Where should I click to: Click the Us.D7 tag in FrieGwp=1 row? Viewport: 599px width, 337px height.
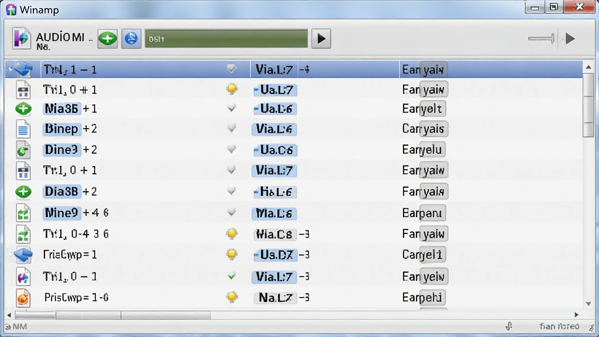click(x=275, y=255)
